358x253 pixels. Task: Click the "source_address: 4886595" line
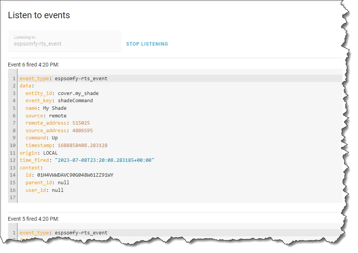(59, 131)
